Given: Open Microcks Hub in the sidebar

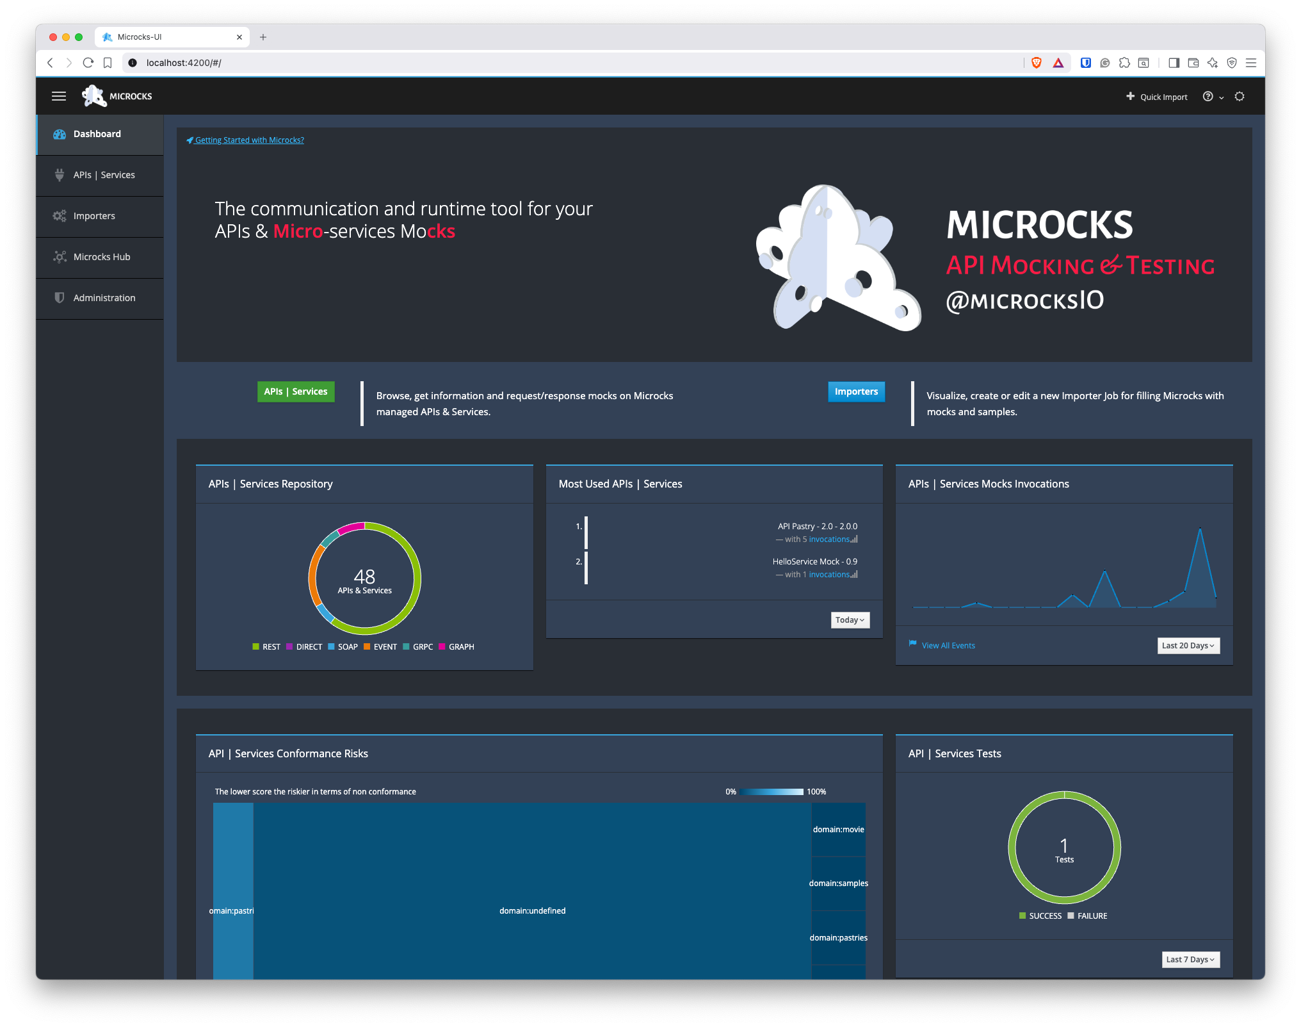Looking at the screenshot, I should [x=101, y=257].
